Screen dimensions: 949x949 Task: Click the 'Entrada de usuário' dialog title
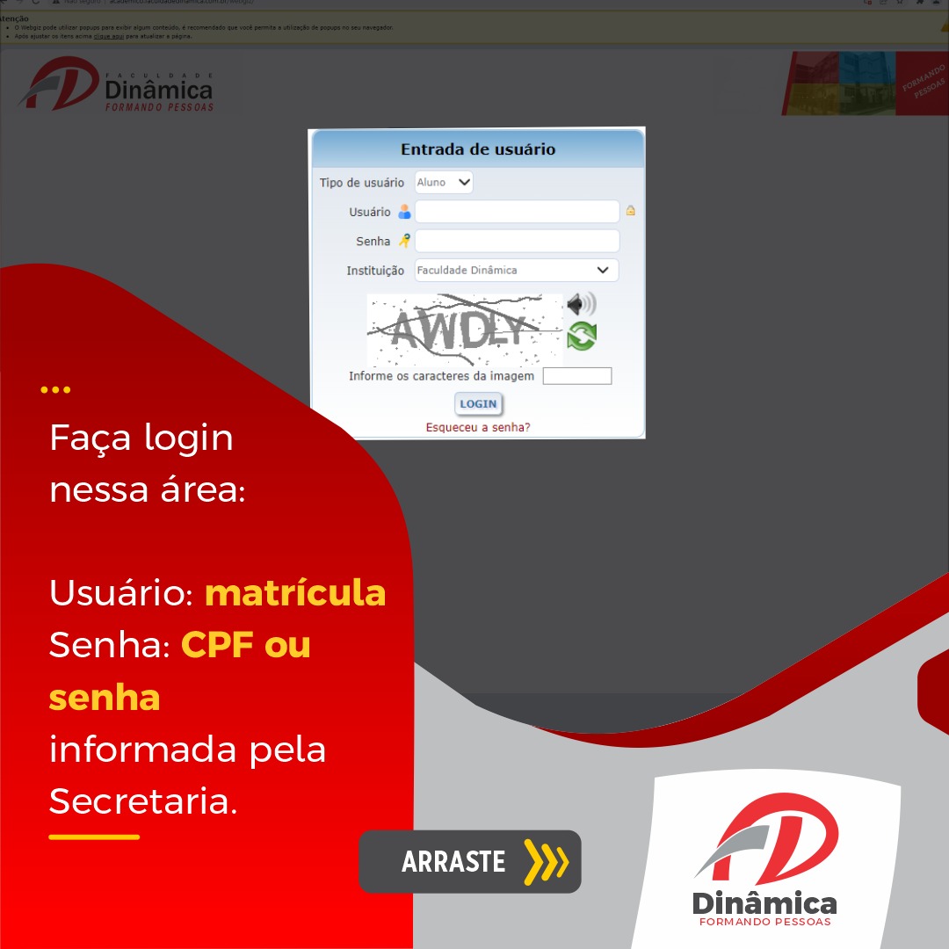[x=477, y=149]
